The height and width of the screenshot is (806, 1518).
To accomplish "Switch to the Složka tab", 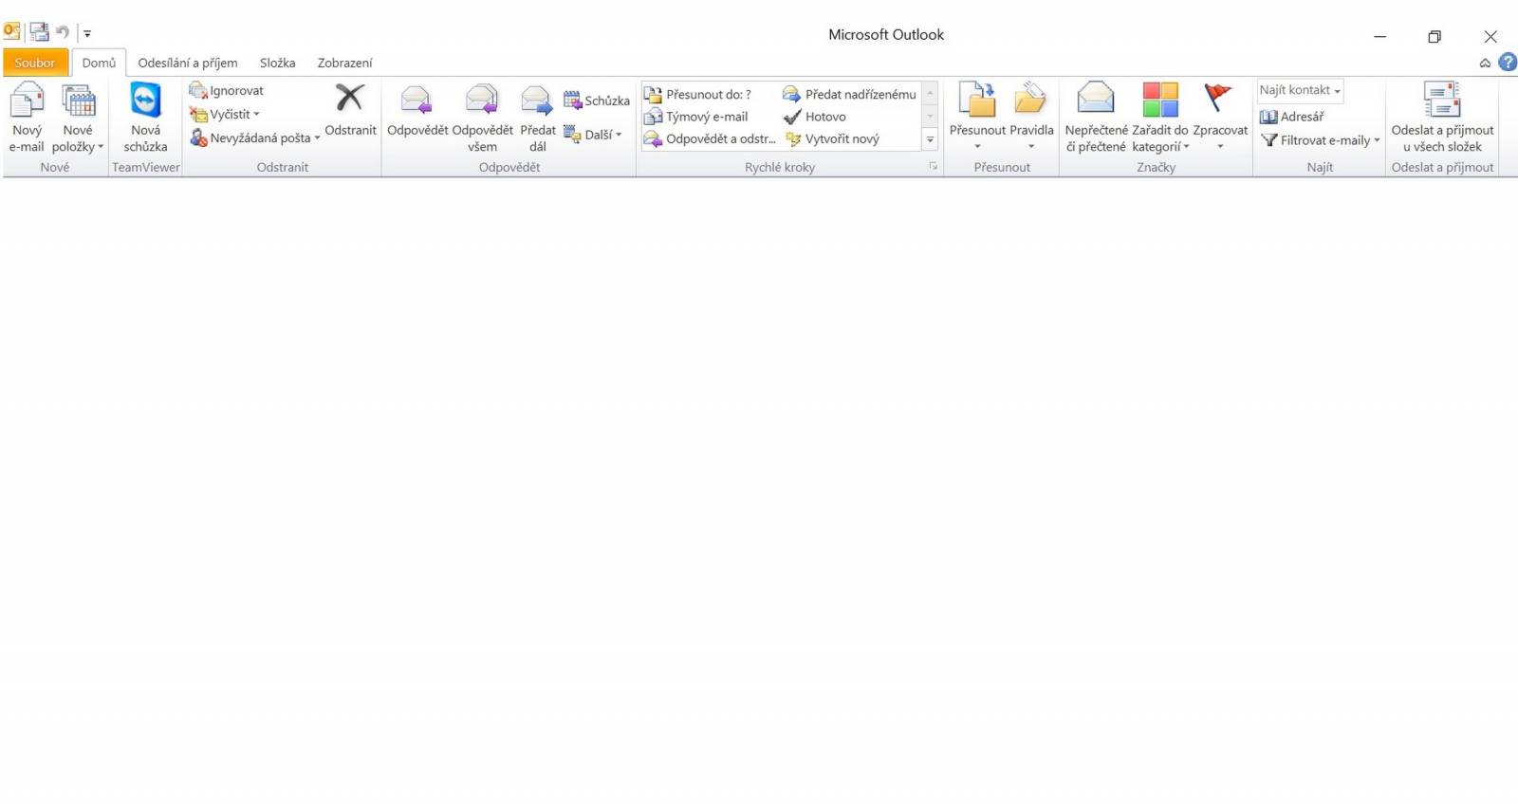I will click(x=277, y=63).
